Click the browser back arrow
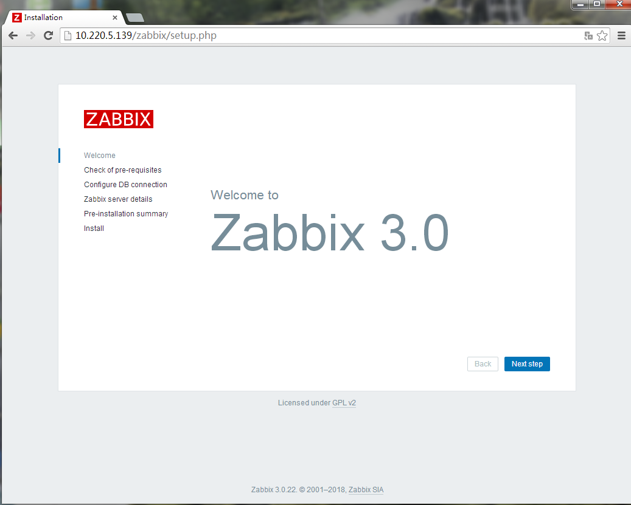 13,35
